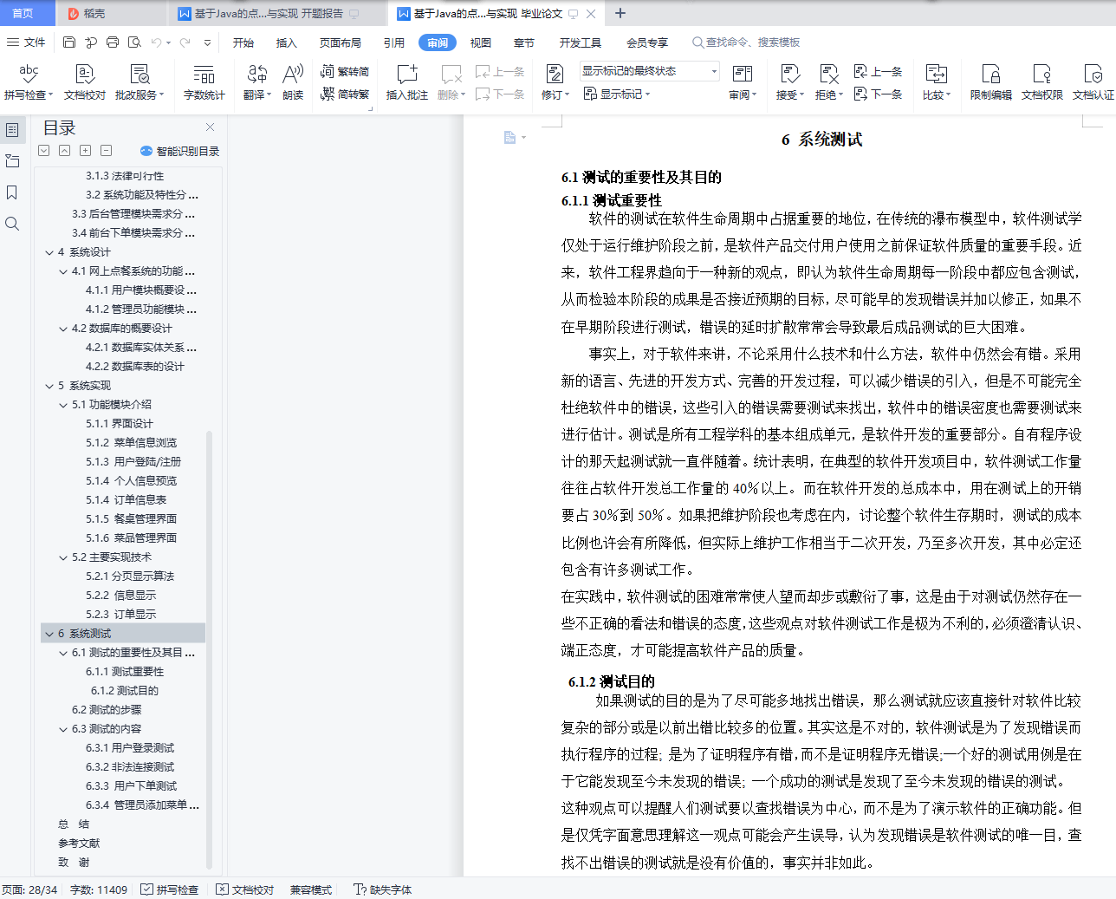The width and height of the screenshot is (1116, 899).
Task: Jump to next revision beside 拒绝
Action: point(879,94)
